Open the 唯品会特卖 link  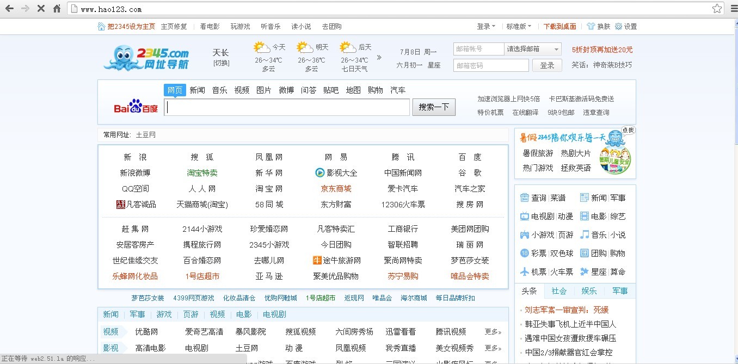point(470,276)
